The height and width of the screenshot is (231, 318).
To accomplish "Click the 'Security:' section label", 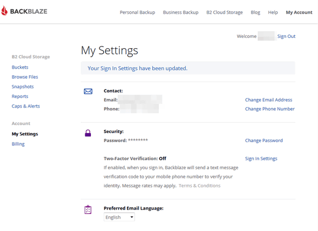I will point(114,131).
